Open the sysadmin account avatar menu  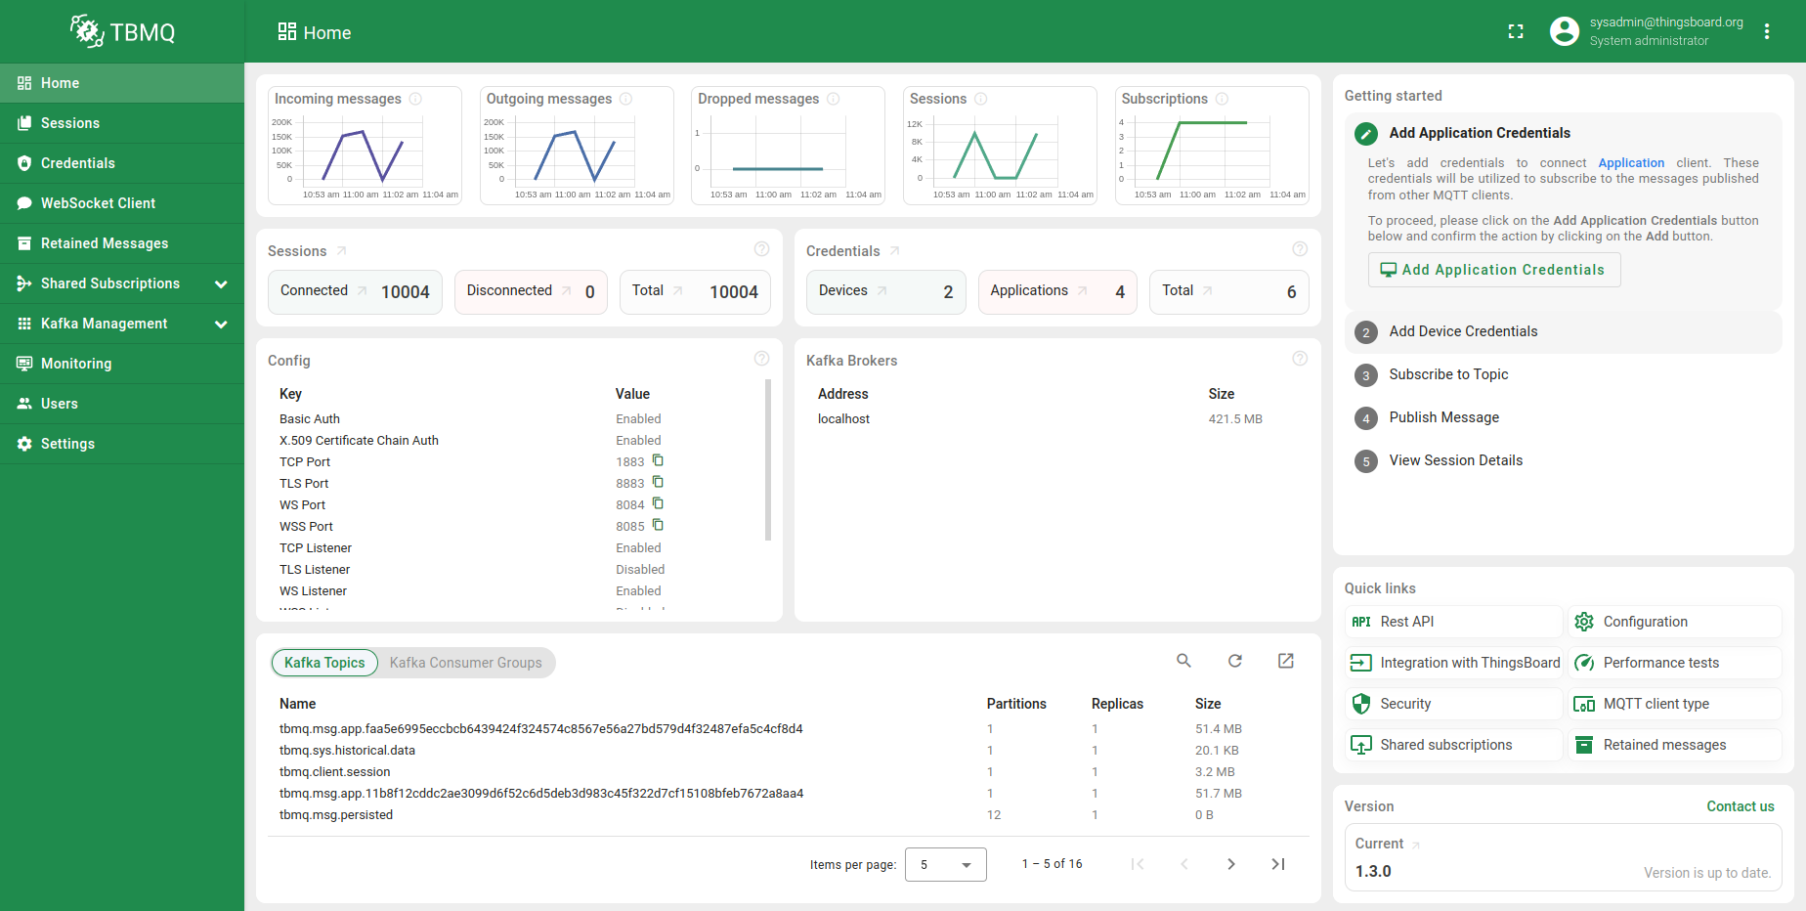pyautogui.click(x=1564, y=30)
